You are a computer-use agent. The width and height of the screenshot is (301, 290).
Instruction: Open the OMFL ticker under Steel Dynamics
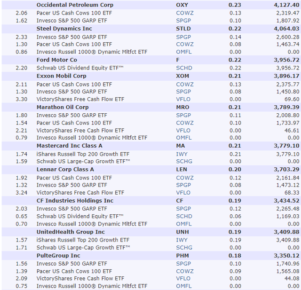pos(184,52)
